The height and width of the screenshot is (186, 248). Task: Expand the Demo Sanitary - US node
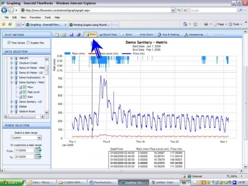(11, 101)
